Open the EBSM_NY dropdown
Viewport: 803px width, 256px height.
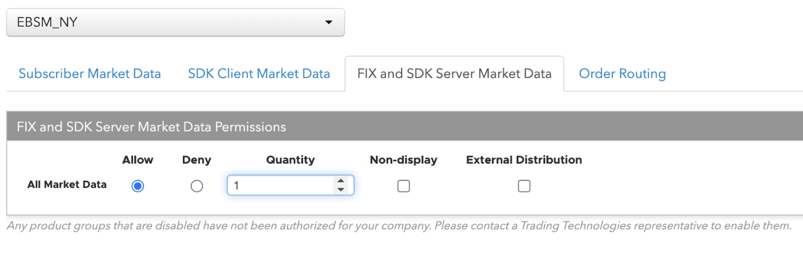pos(176,22)
